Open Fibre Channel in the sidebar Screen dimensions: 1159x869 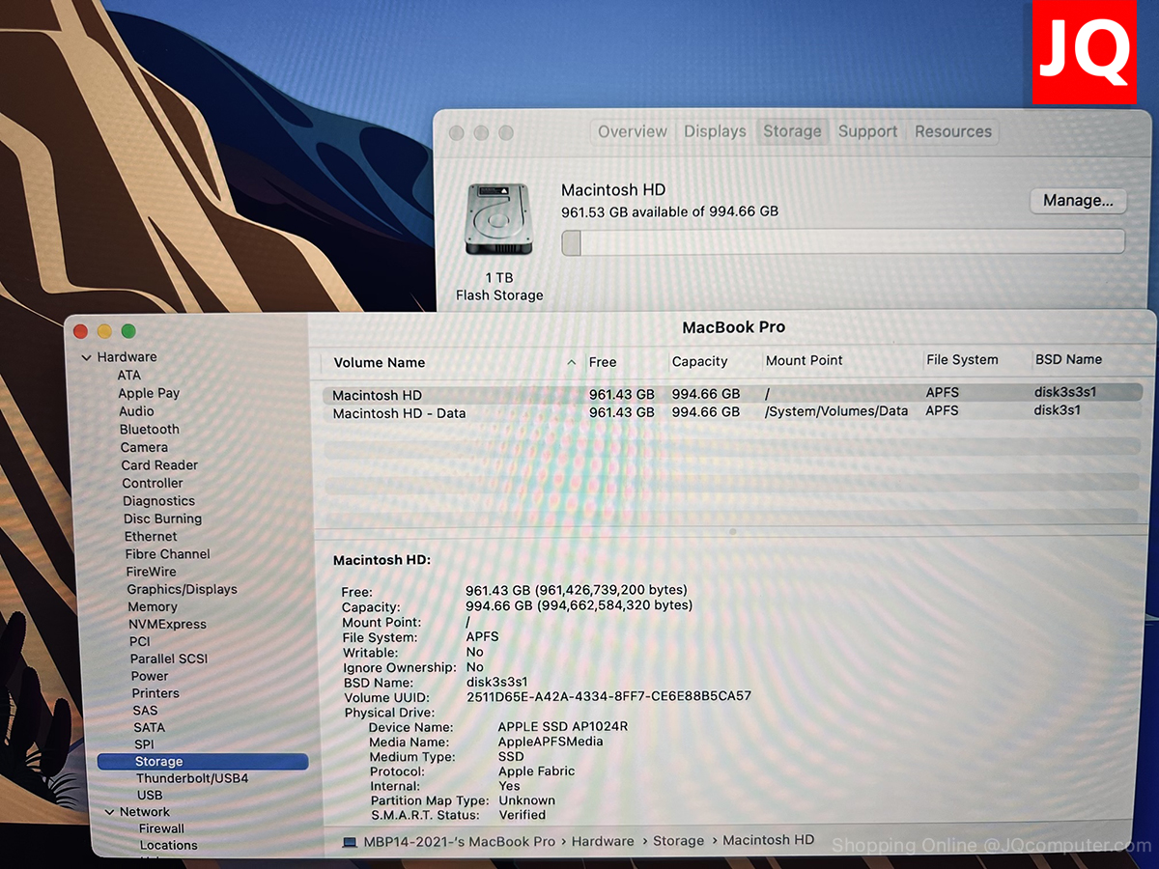167,554
